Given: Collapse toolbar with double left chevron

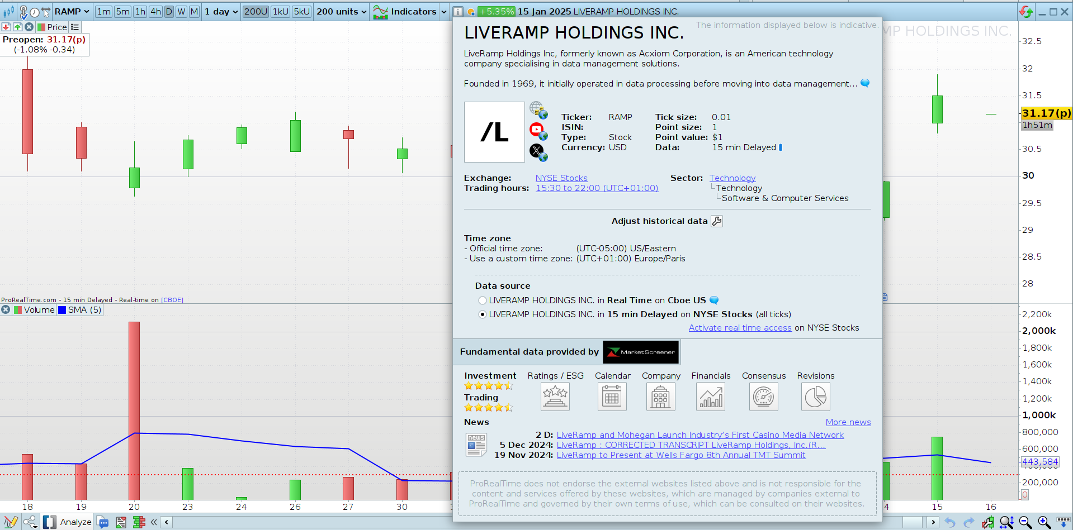Looking at the screenshot, I should pos(154,522).
